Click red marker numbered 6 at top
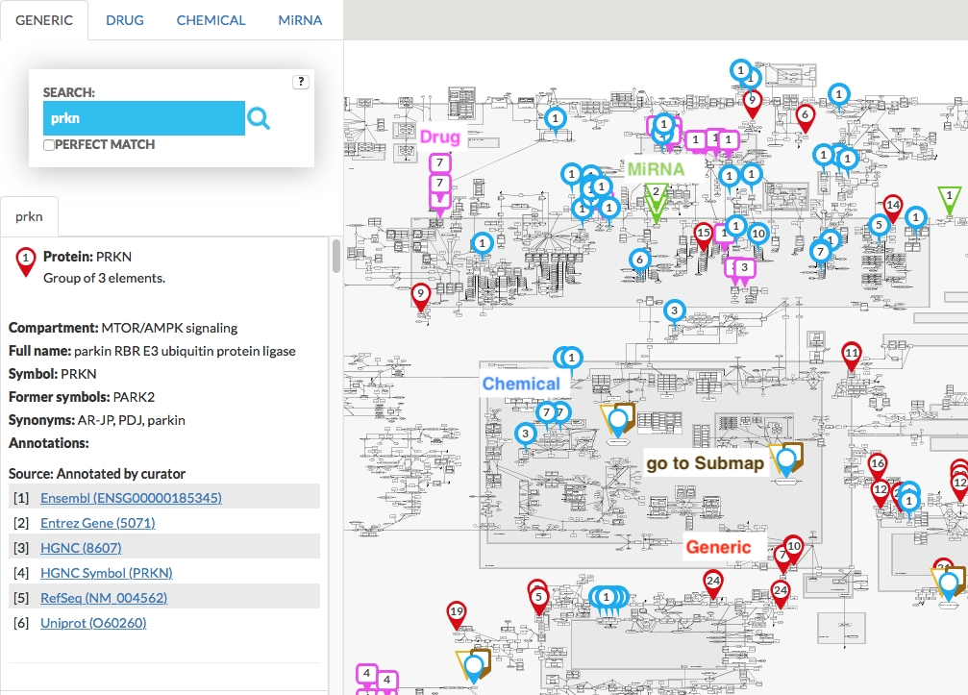The height and width of the screenshot is (695, 968). [805, 115]
